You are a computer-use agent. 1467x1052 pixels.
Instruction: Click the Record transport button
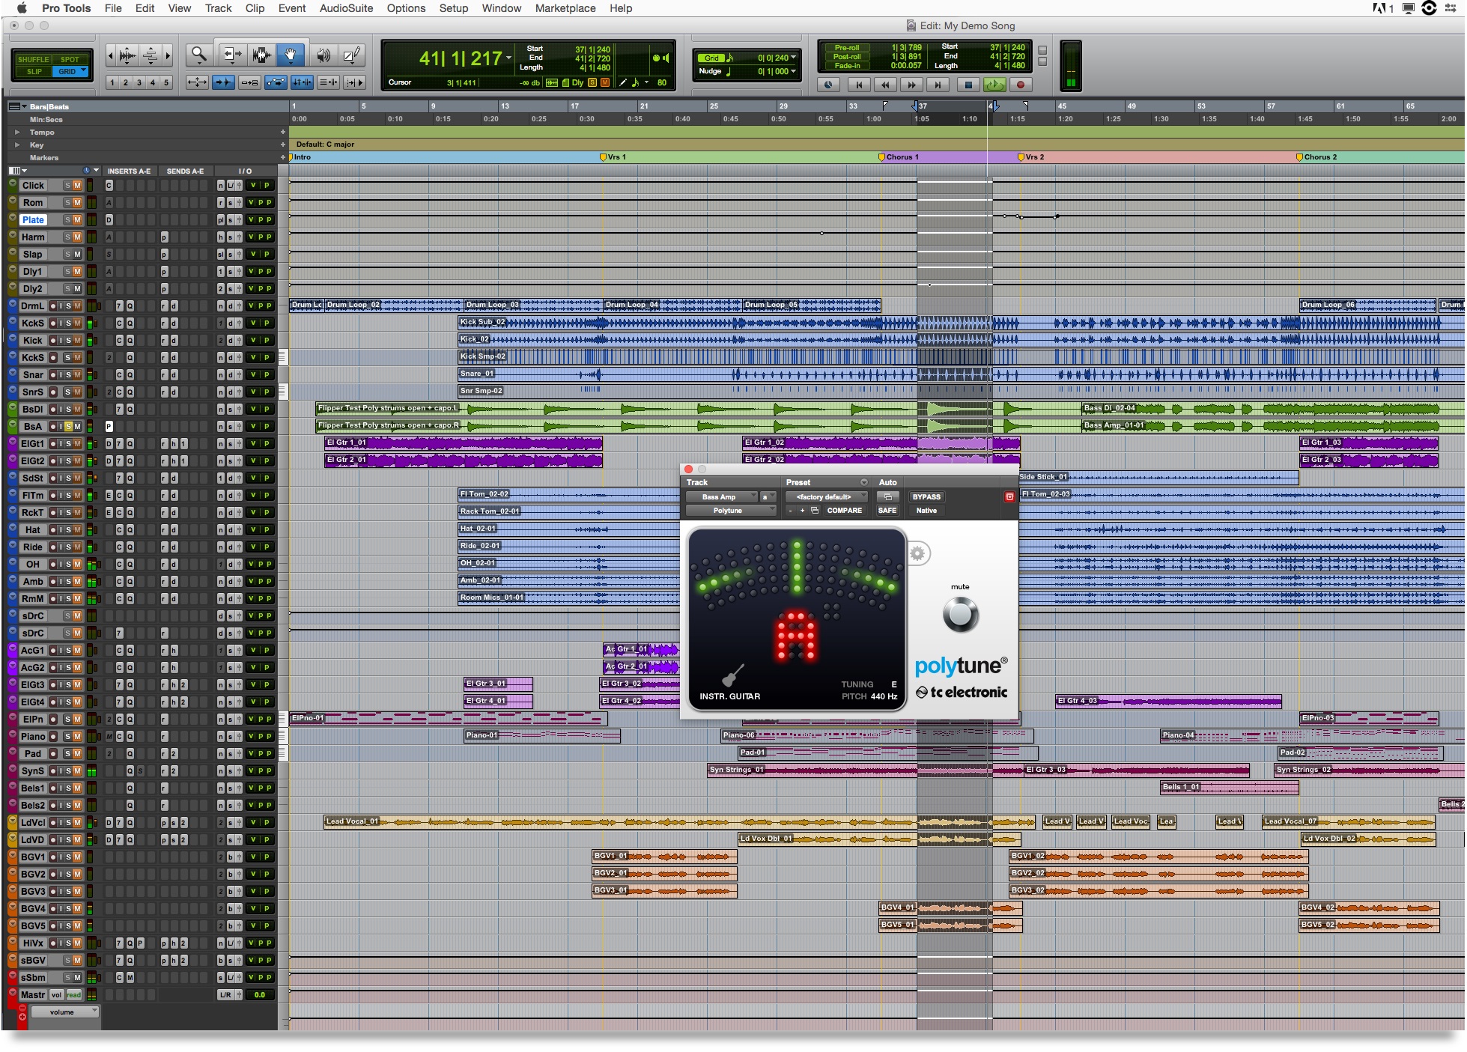coord(1020,85)
